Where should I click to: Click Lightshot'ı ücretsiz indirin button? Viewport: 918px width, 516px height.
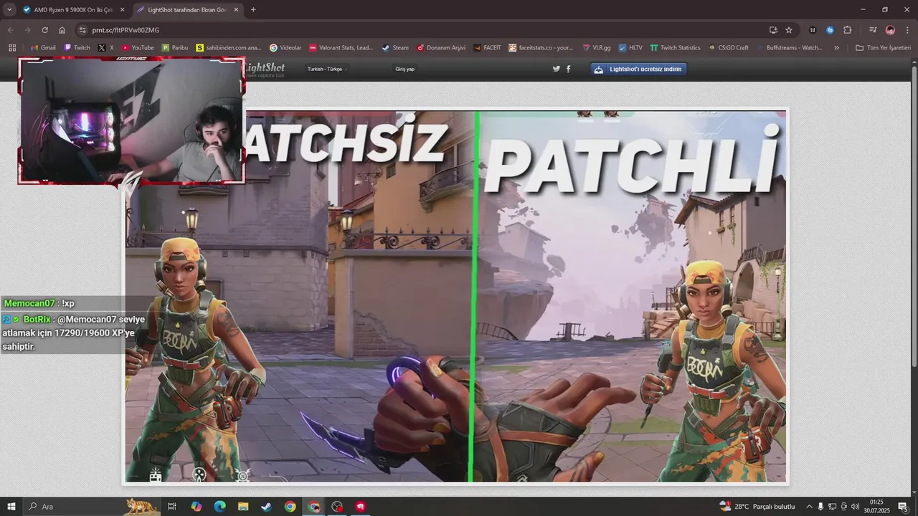(638, 69)
